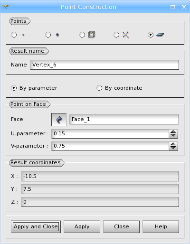Increase the U-parameter value
The height and width of the screenshot is (244, 190).
click(173, 131)
